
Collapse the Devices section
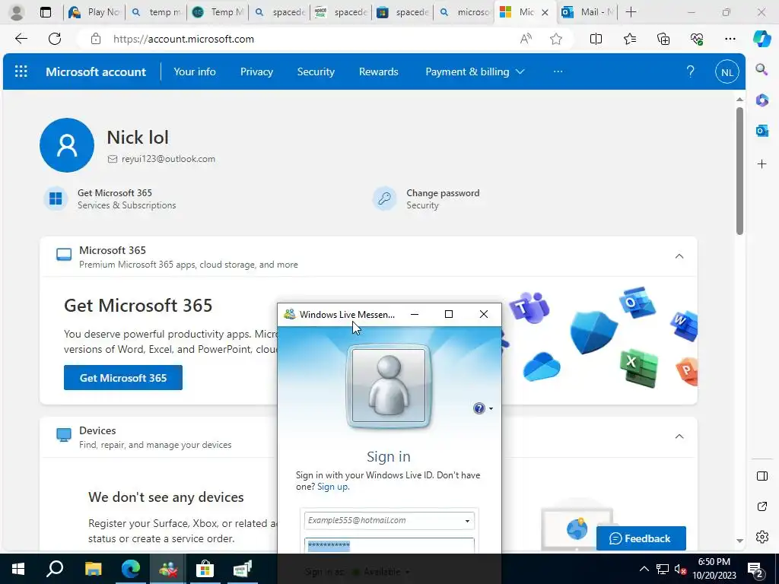pyautogui.click(x=679, y=436)
